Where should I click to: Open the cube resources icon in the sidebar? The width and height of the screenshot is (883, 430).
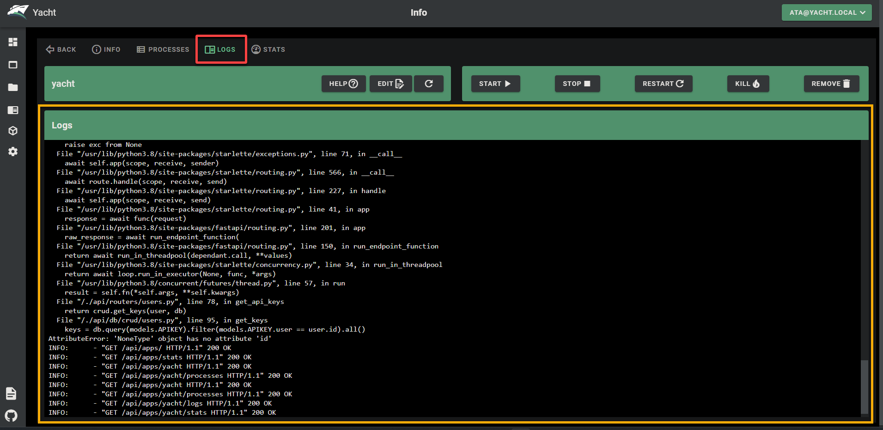click(13, 131)
